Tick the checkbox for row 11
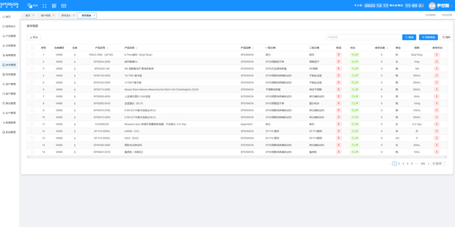The width and height of the screenshot is (455, 227). click(x=32, y=124)
